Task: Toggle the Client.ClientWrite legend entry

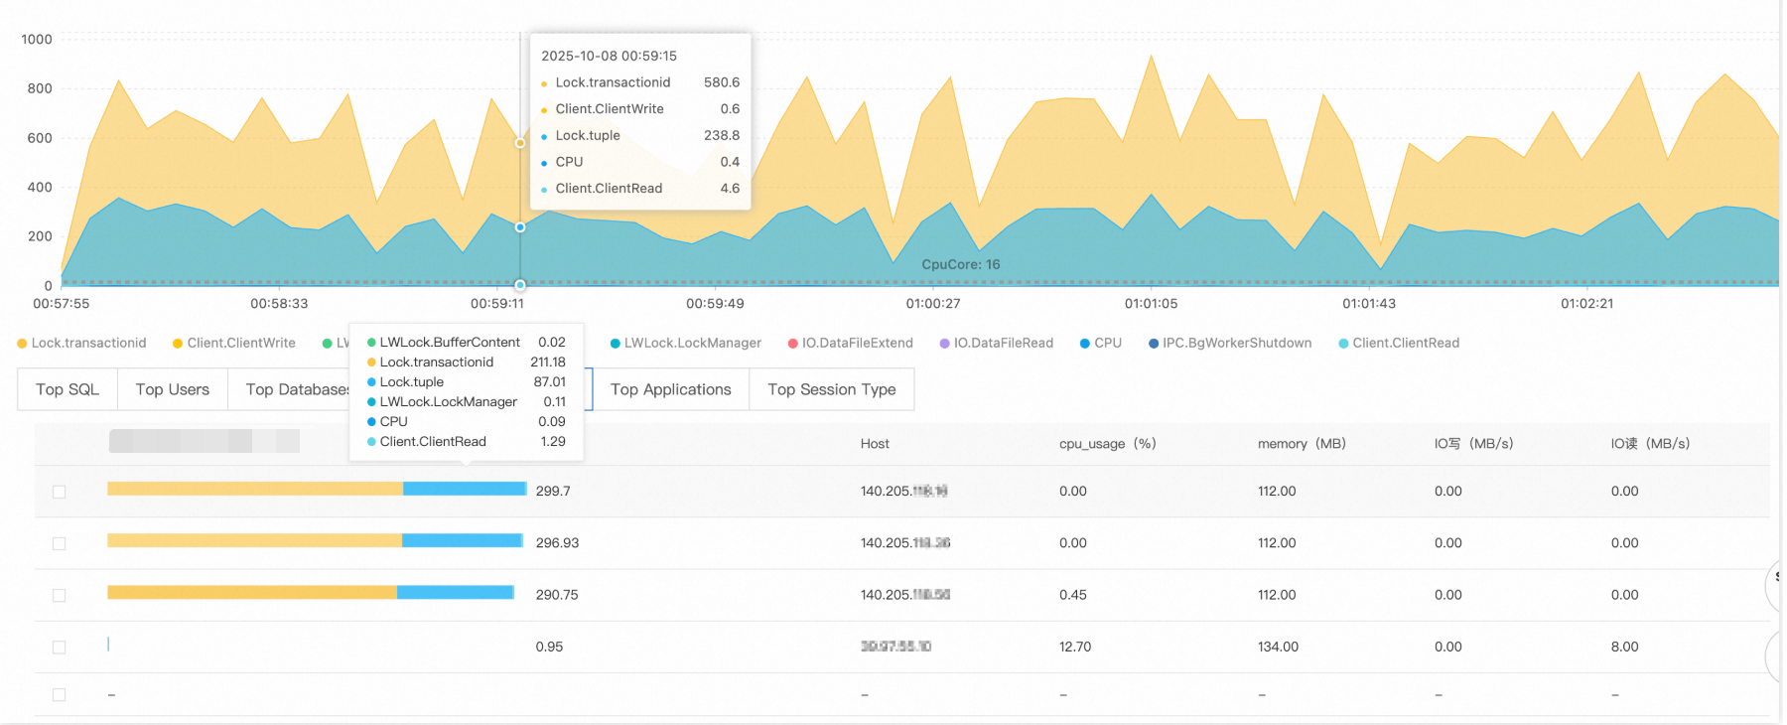Action: (234, 343)
